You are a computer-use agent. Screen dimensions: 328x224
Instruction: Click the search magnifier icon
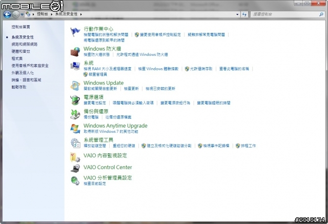click(x=321, y=14)
